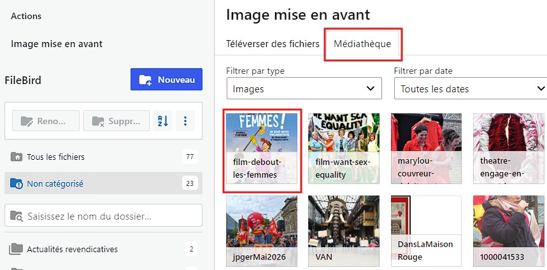
Task: Click Image mise en avant sidebar item
Action: point(57,44)
